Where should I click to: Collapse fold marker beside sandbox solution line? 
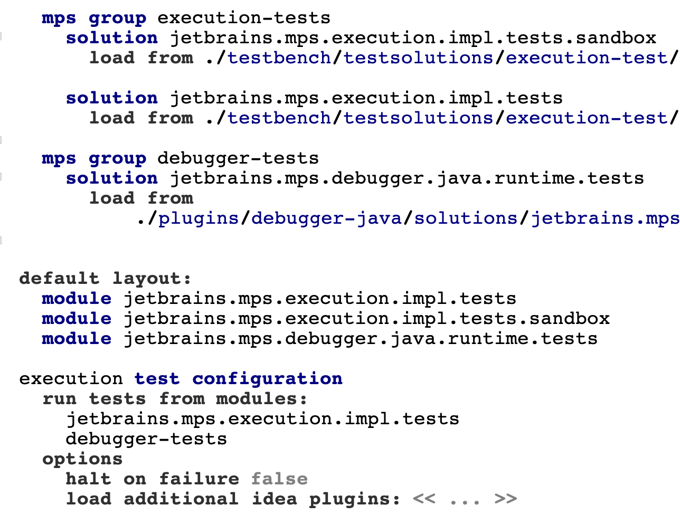1,36
